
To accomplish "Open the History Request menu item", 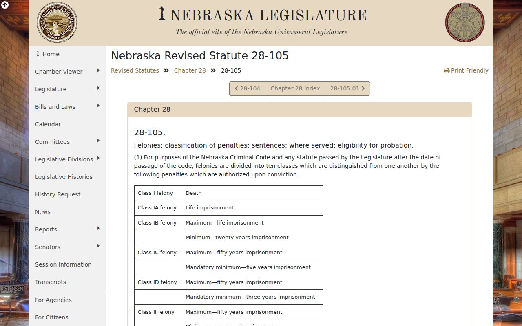I will pyautogui.click(x=67, y=194).
